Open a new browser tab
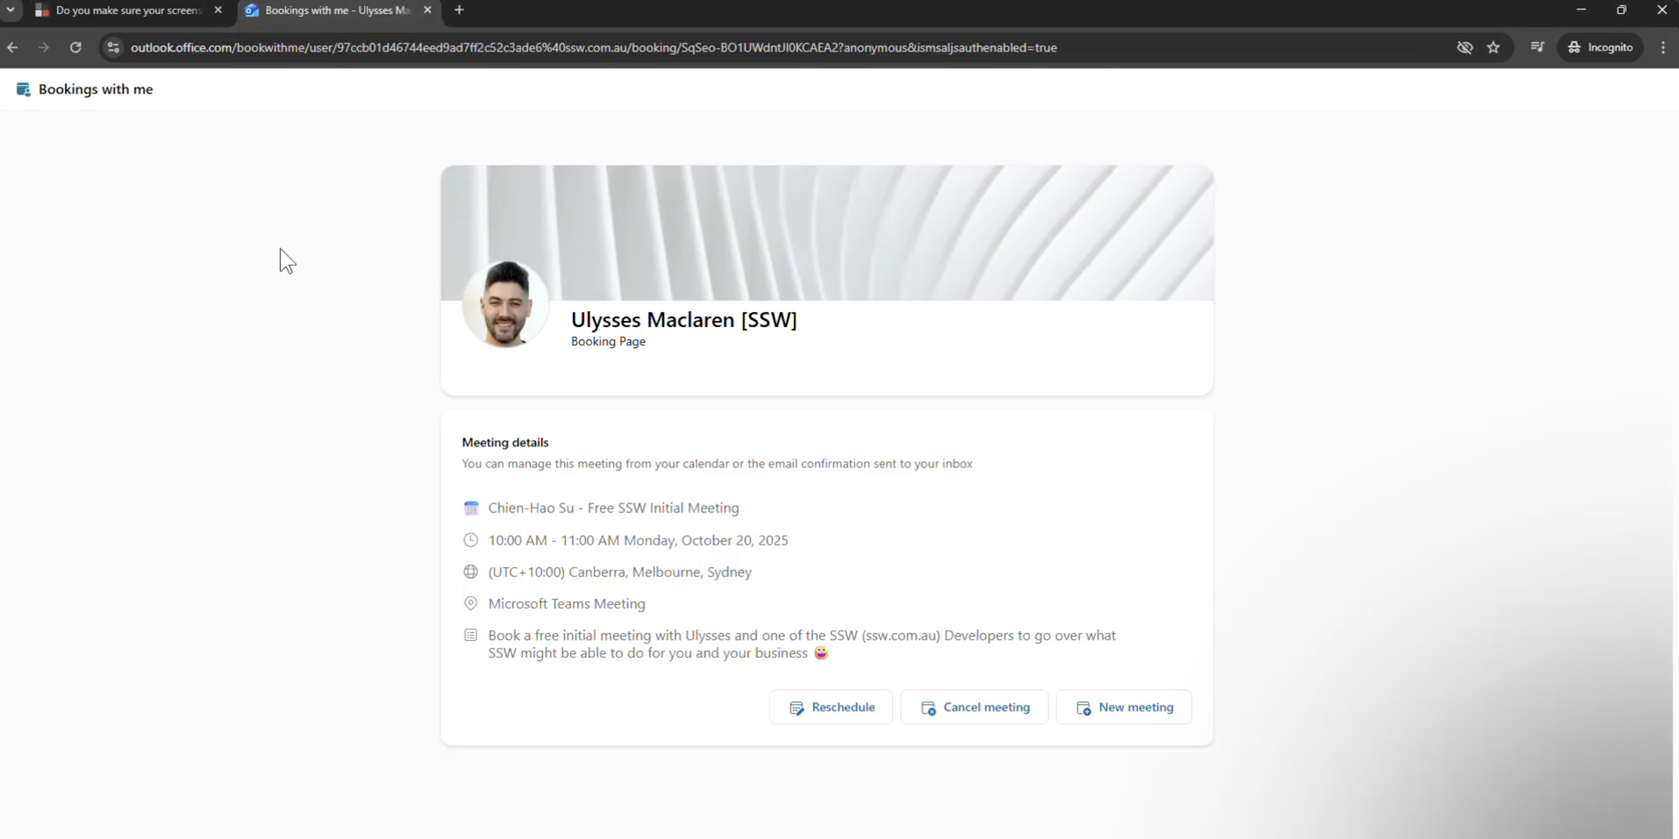Screen dimensions: 1679x839 coord(459,10)
